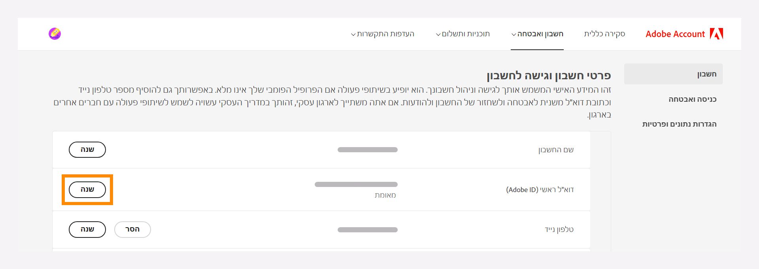Click the account name placeholder bar

pyautogui.click(x=368, y=149)
